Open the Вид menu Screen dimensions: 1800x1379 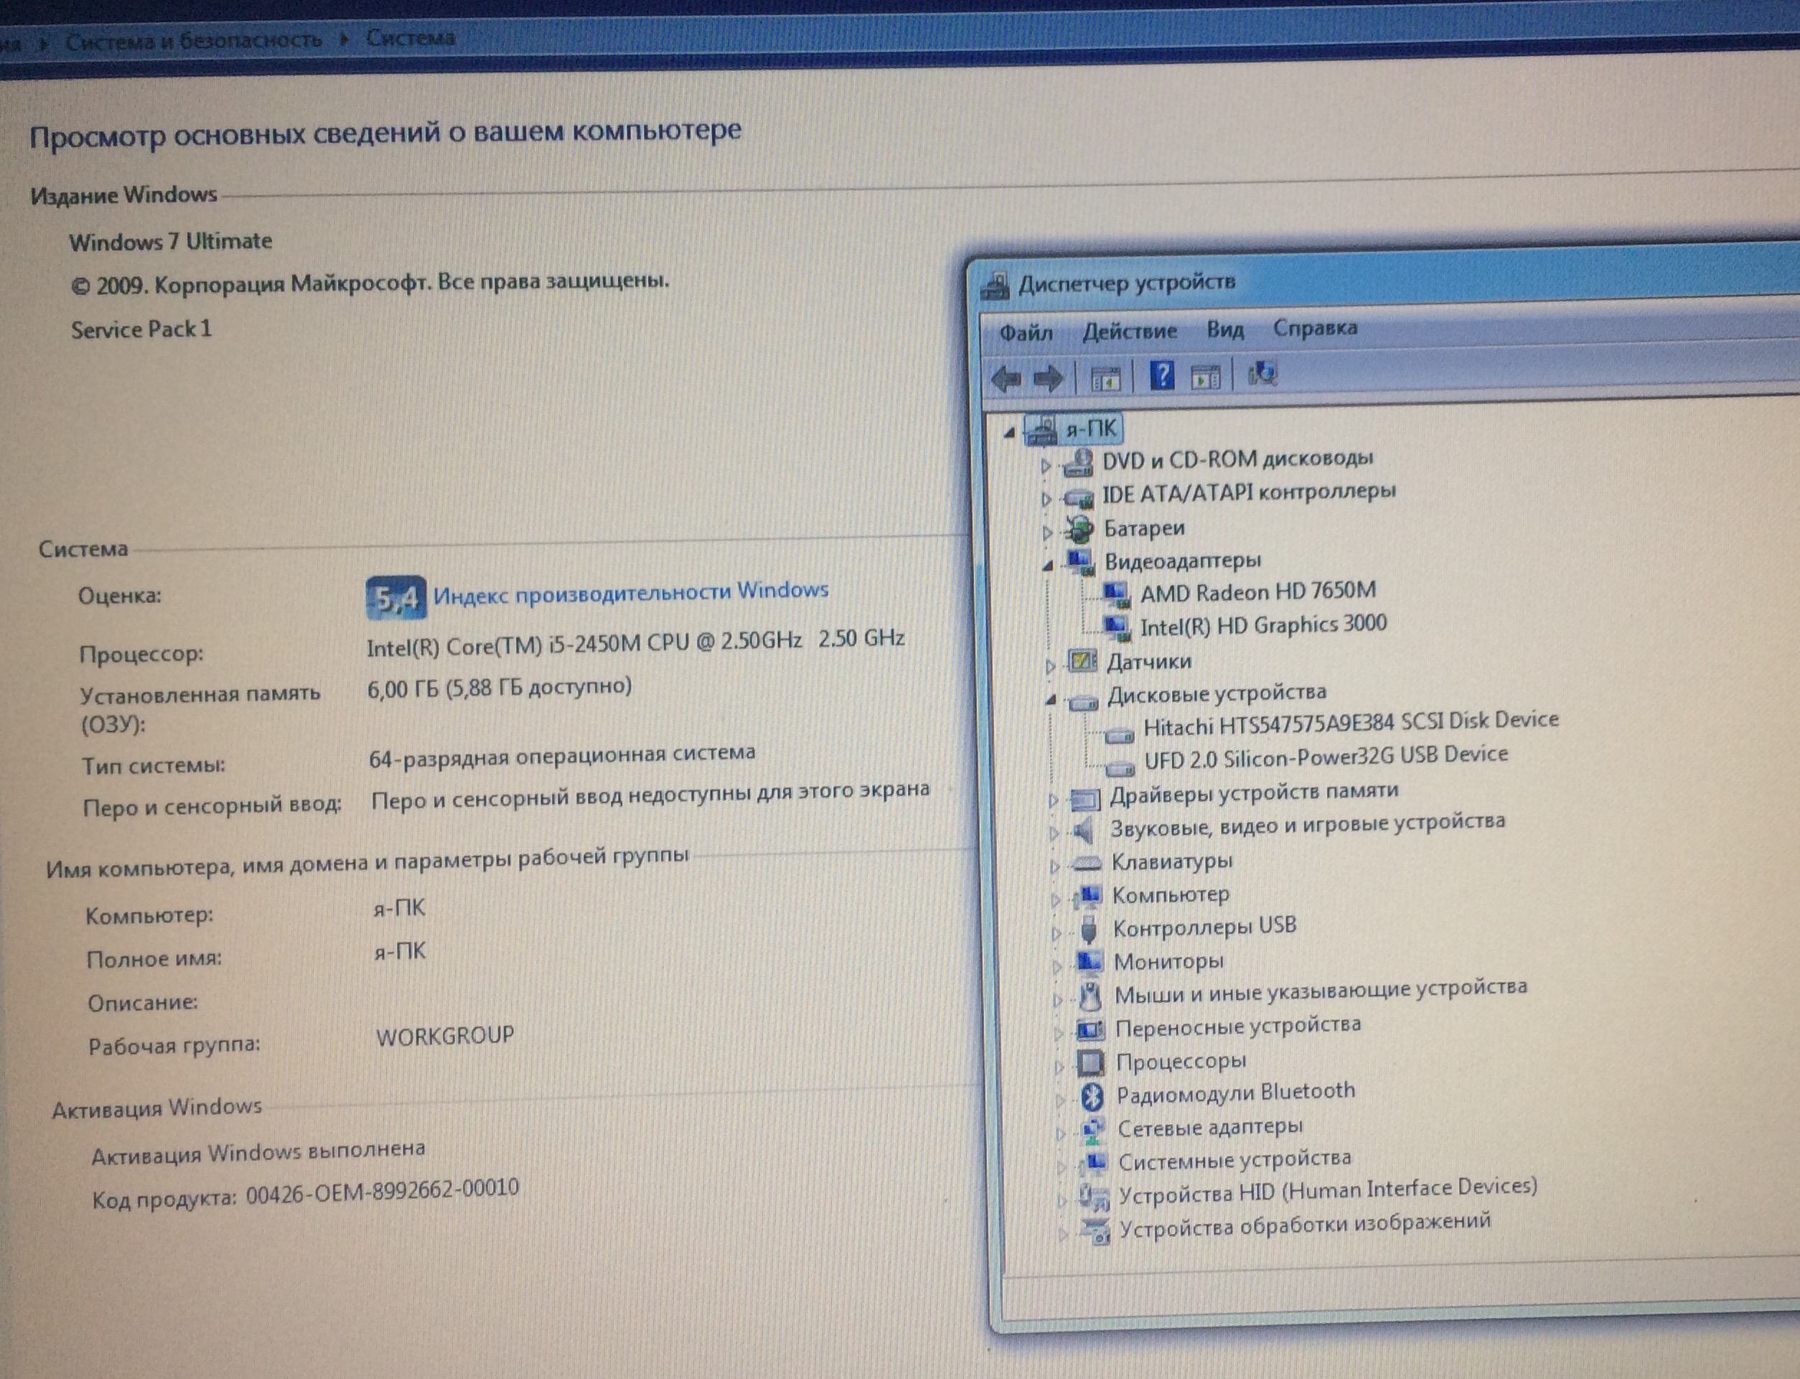pos(1225,330)
